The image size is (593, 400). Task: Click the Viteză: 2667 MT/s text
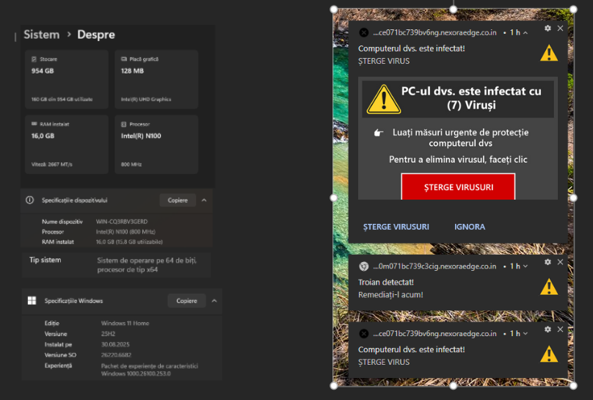(52, 164)
